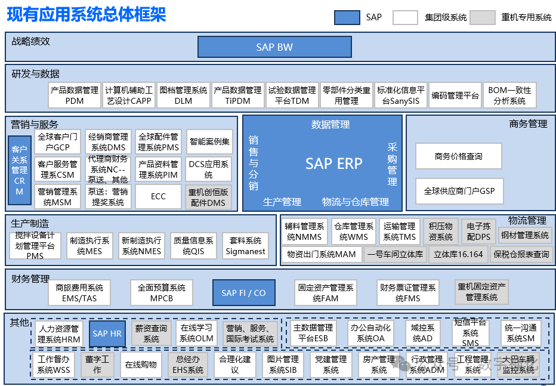Select 全面预算系统MPCB box
The height and width of the screenshot is (386, 556).
pyautogui.click(x=162, y=293)
